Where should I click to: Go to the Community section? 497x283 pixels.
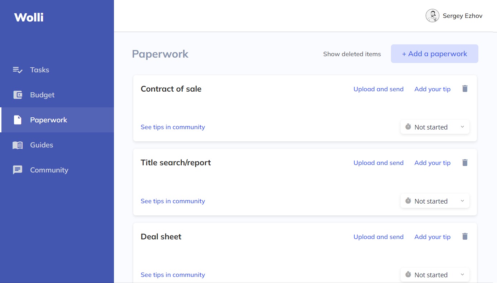pos(49,170)
